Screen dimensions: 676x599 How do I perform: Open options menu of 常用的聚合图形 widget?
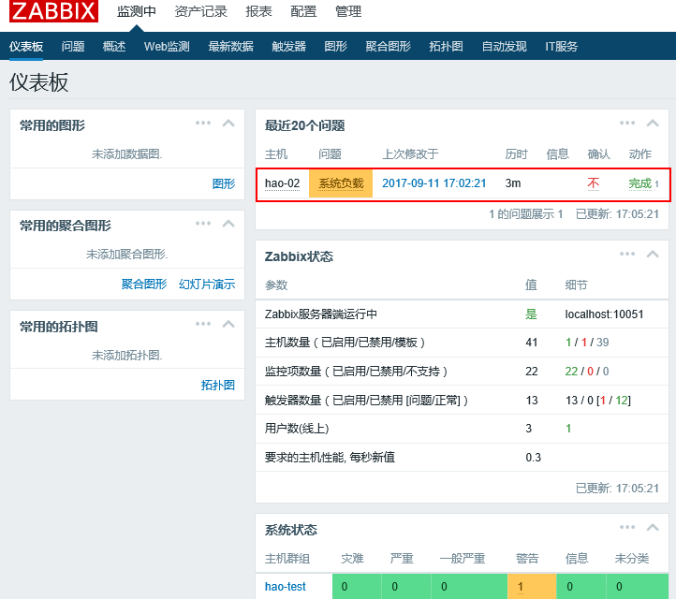(203, 224)
